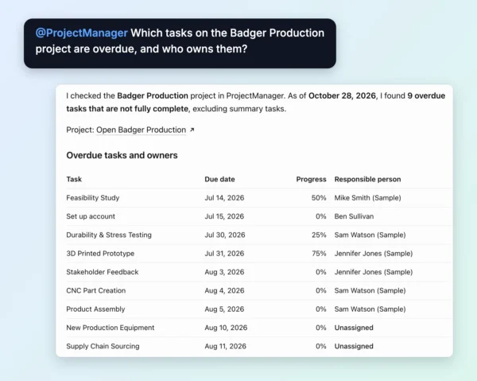Select the Aug 5, 2026 due date

coord(224,309)
